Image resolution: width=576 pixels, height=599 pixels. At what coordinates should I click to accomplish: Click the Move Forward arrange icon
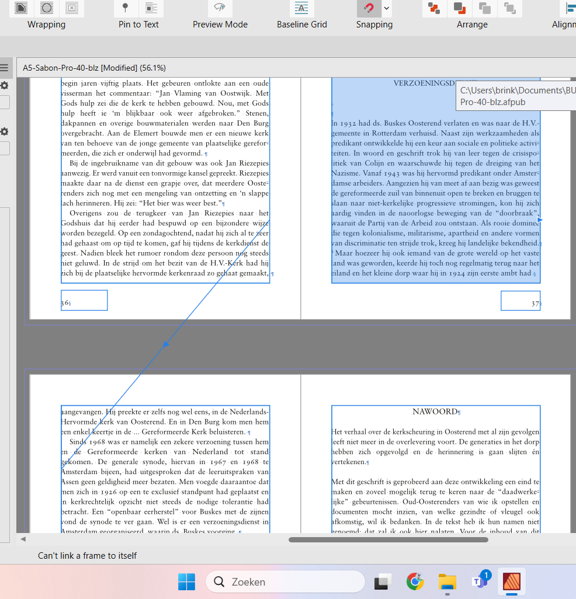(459, 9)
